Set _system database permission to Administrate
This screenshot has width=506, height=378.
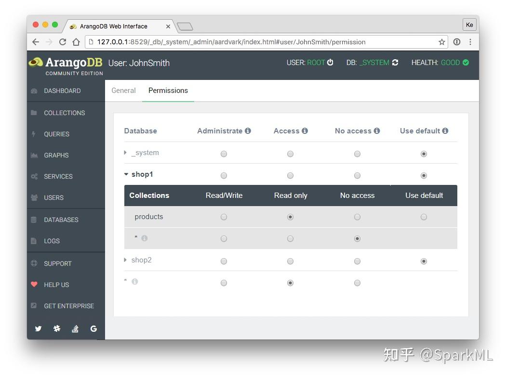tap(224, 153)
